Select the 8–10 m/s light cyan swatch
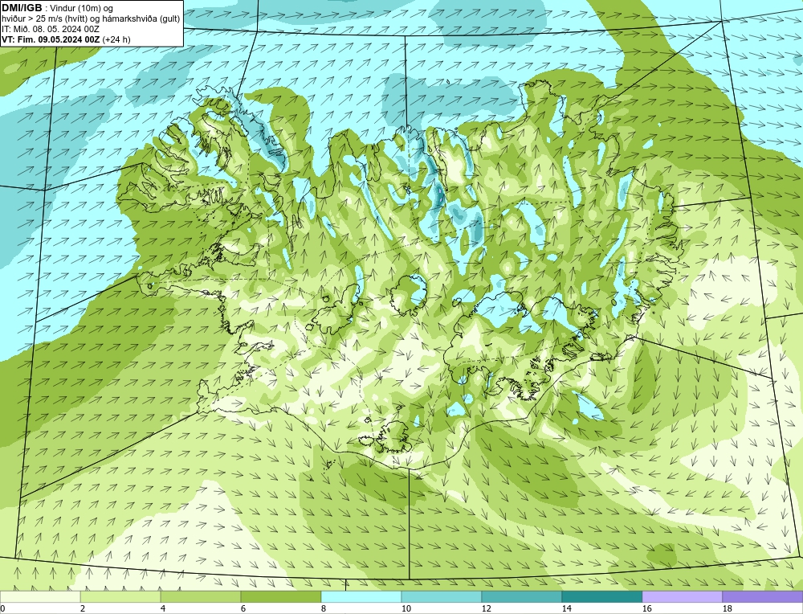 [x=361, y=596]
